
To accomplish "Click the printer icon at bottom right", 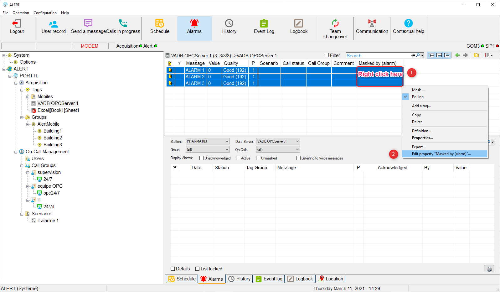I will point(489,269).
